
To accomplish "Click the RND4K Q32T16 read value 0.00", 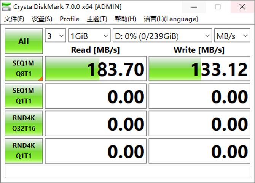I will pyautogui.click(x=96, y=123).
